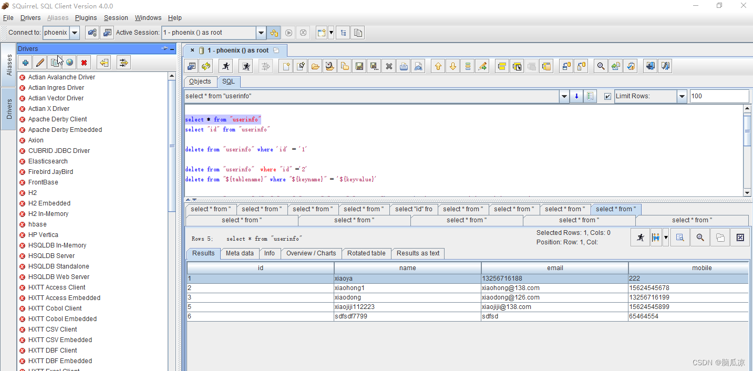This screenshot has width=753, height=371.
Task: Click the Commit session icon beside Active Session
Action: 274,33
